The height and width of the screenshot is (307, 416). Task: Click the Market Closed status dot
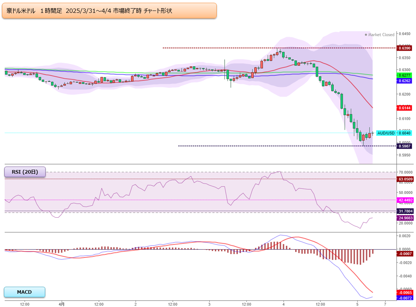tap(366, 35)
